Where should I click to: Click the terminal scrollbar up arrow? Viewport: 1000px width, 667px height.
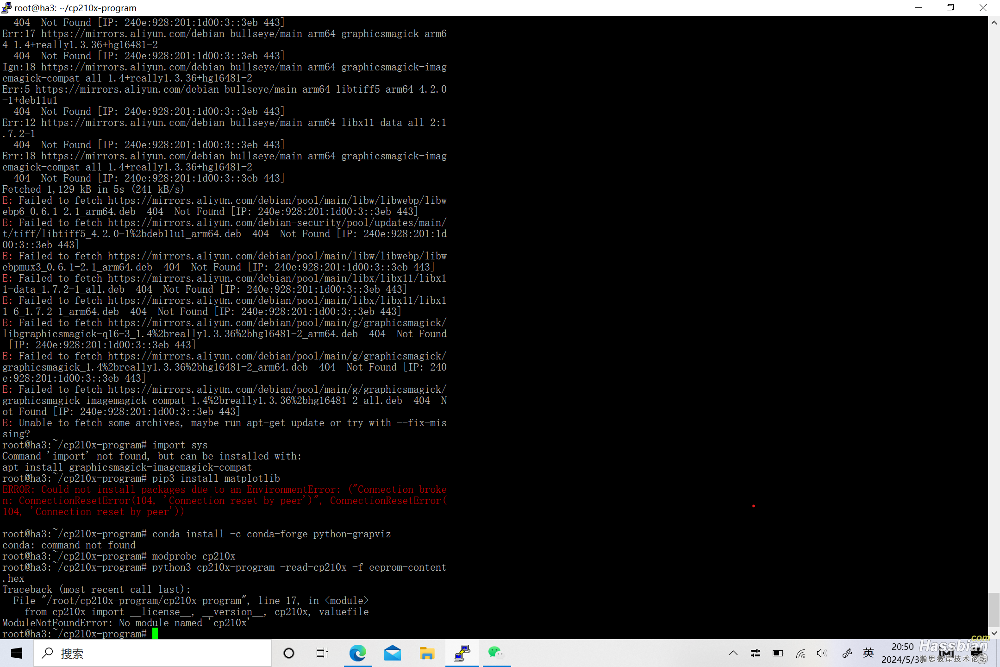tap(994, 22)
